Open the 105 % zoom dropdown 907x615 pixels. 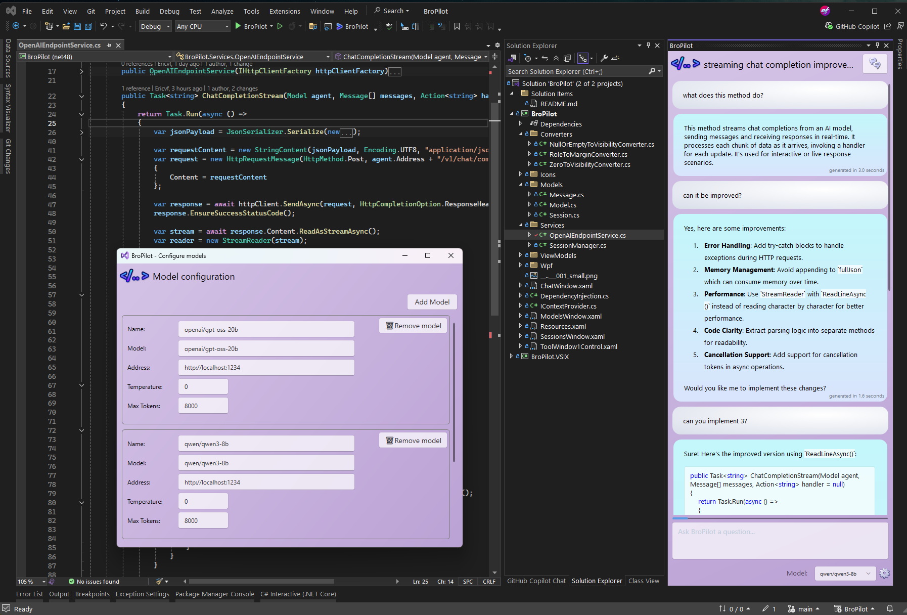pos(32,582)
